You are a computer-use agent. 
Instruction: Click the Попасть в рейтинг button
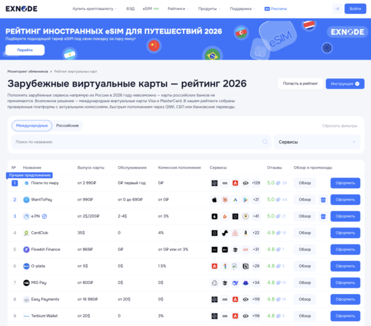(x=300, y=83)
